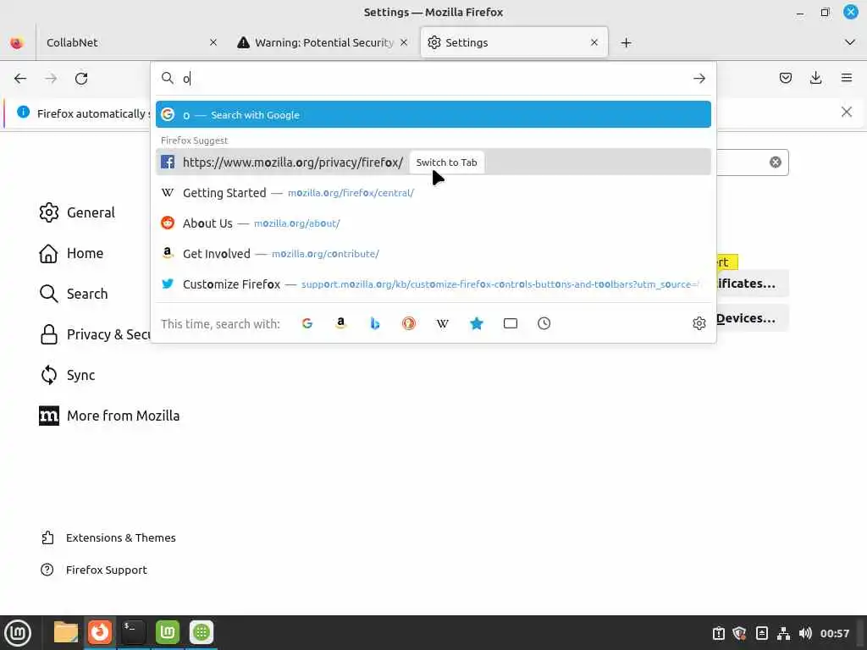Reload the current page

point(81,79)
